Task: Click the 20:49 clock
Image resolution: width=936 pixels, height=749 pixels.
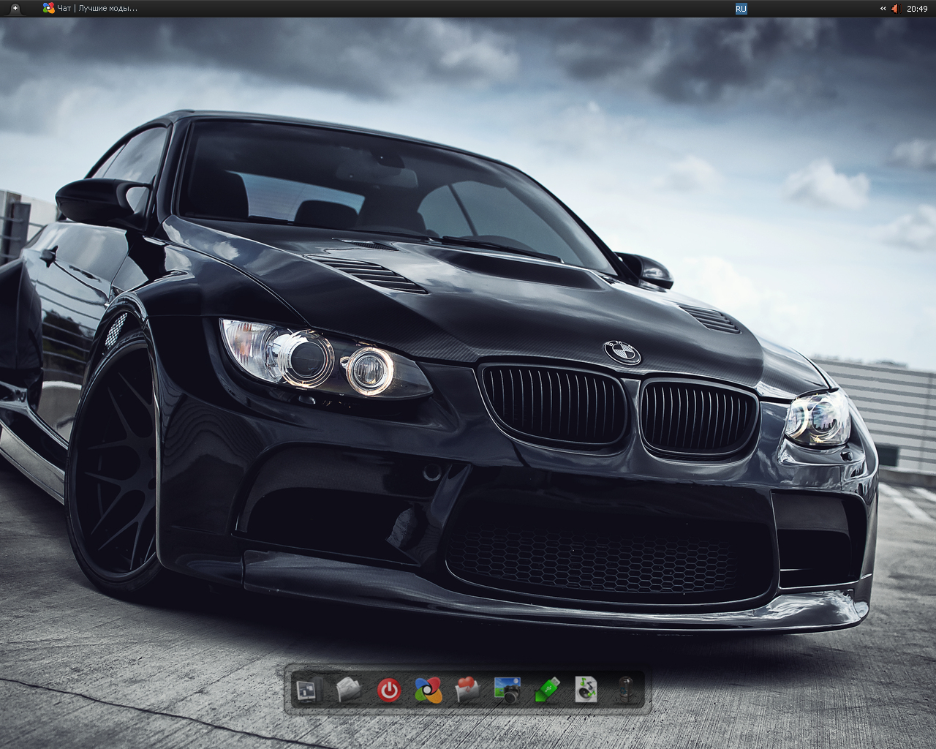Action: [917, 9]
